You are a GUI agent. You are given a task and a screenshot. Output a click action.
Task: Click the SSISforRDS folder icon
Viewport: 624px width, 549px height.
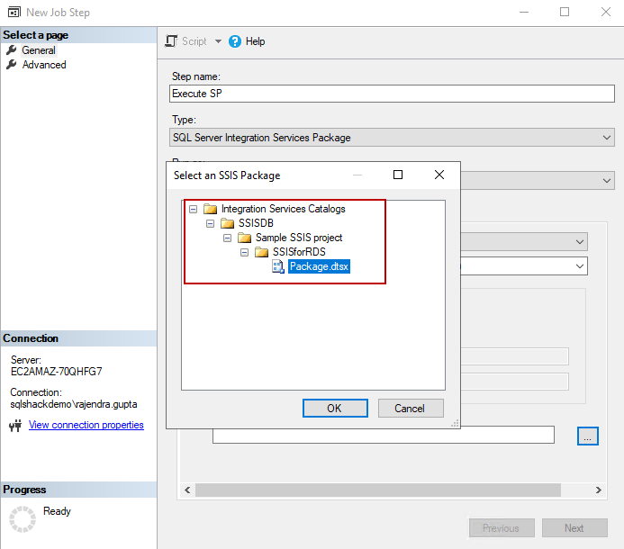tap(261, 252)
